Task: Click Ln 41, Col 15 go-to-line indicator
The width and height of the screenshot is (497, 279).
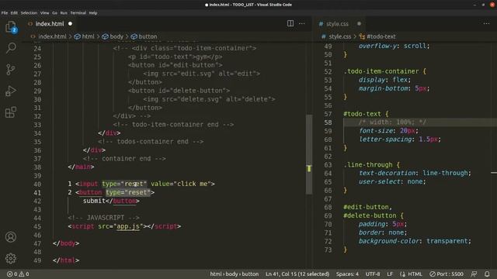Action: (297, 274)
